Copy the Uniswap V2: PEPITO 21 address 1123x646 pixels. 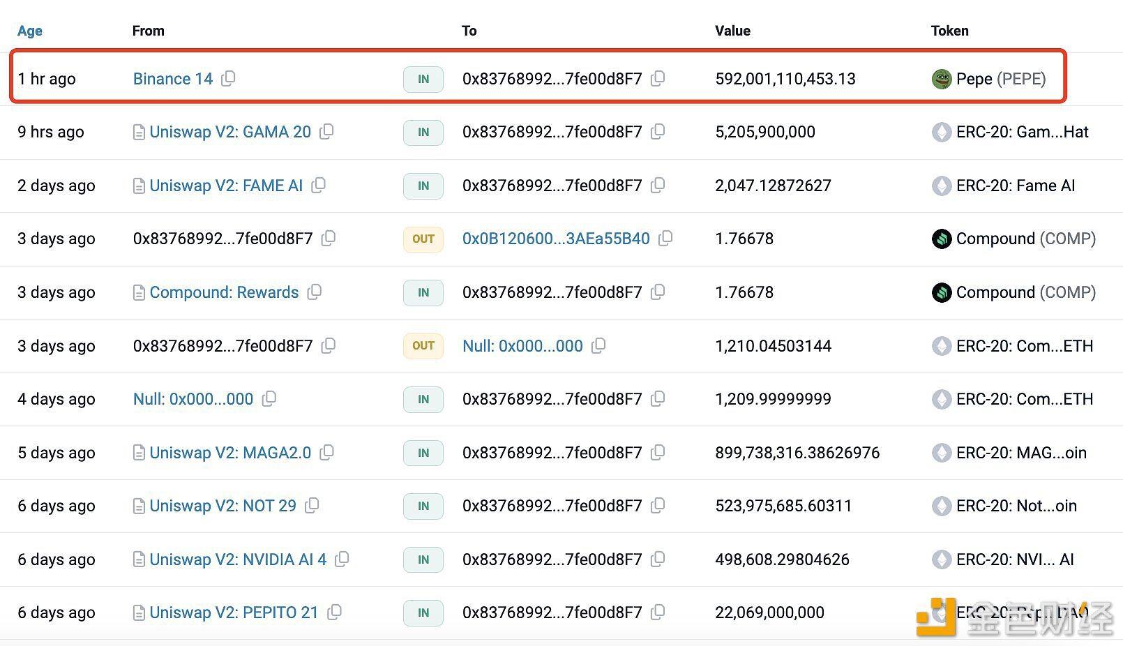(x=334, y=612)
